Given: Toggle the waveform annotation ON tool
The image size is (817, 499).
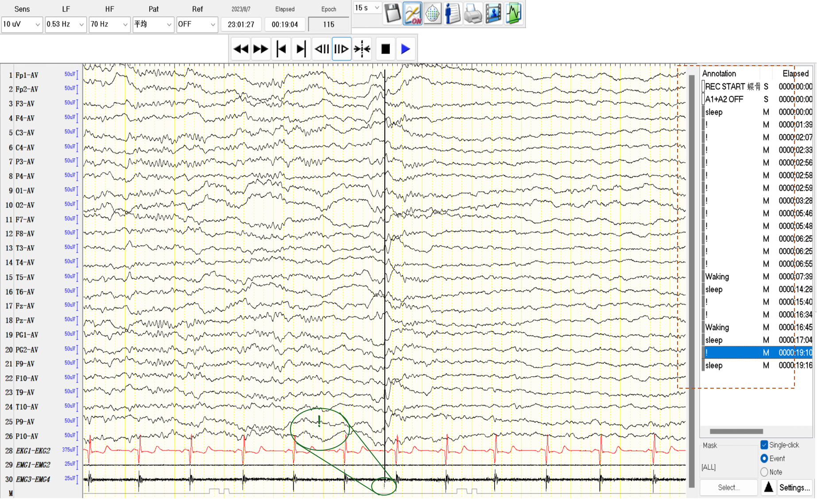Looking at the screenshot, I should pos(412,13).
